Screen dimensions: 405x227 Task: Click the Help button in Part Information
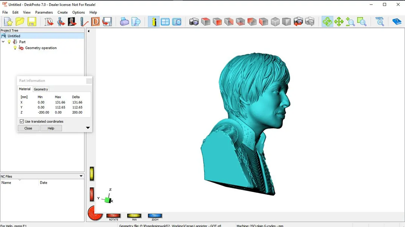51,128
